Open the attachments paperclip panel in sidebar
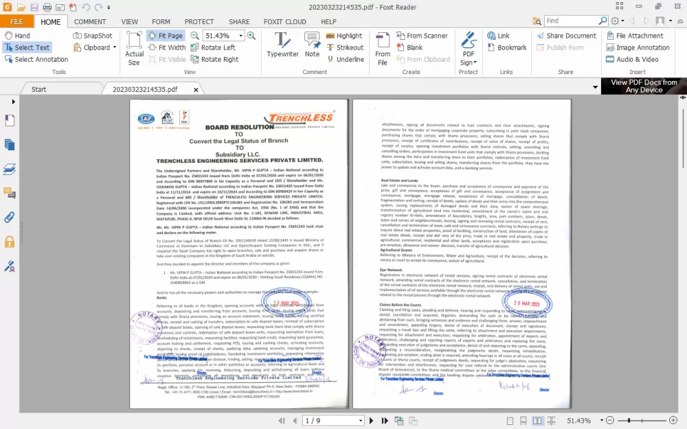 [10, 217]
